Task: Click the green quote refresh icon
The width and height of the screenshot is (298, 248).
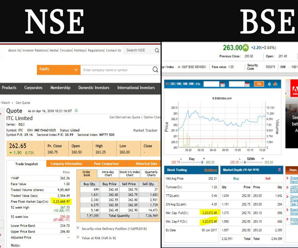Action: pyautogui.click(x=76, y=111)
